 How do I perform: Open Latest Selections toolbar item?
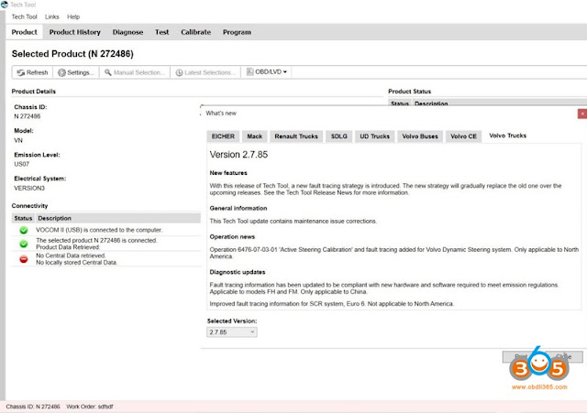[x=205, y=72]
